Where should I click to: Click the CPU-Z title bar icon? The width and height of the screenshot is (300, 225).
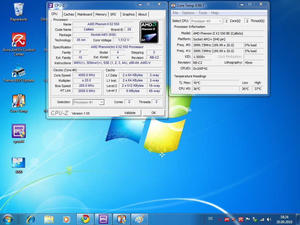[51, 5]
